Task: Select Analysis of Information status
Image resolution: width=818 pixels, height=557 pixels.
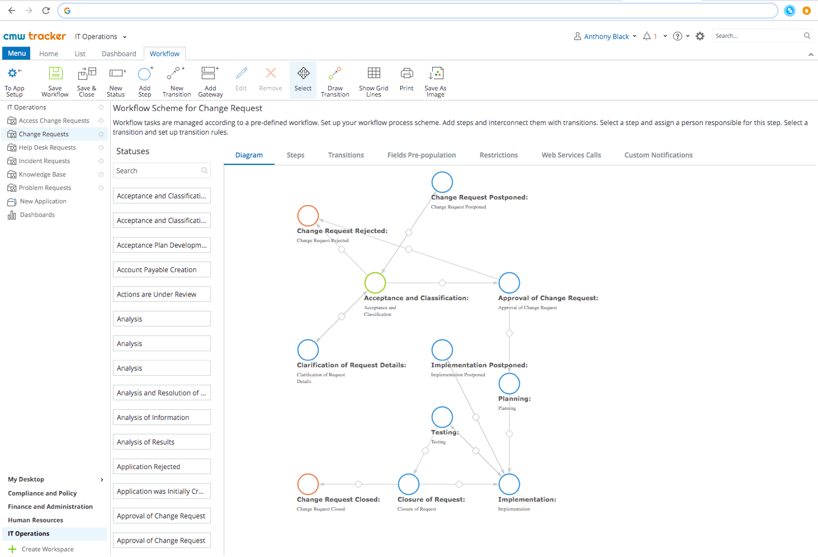Action: click(162, 418)
